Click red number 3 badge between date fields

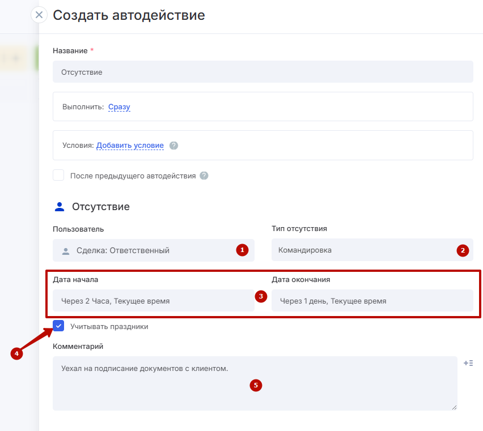261,296
